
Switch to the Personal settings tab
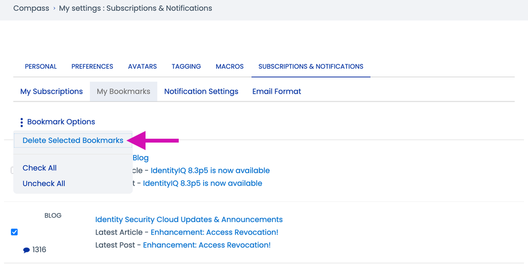coord(41,67)
